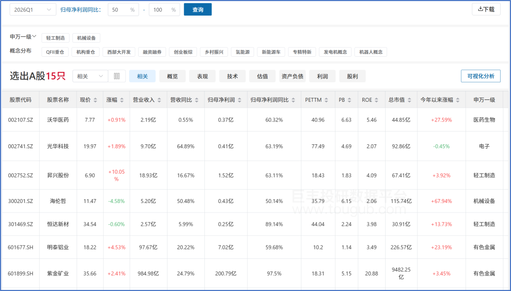Viewport: 511px width, 291px height.
Task: Sort by PETTM column sort icon
Action: click(x=327, y=100)
